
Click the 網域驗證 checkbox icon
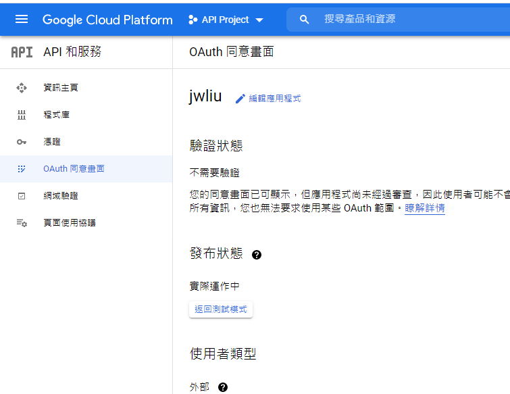pyautogui.click(x=22, y=196)
